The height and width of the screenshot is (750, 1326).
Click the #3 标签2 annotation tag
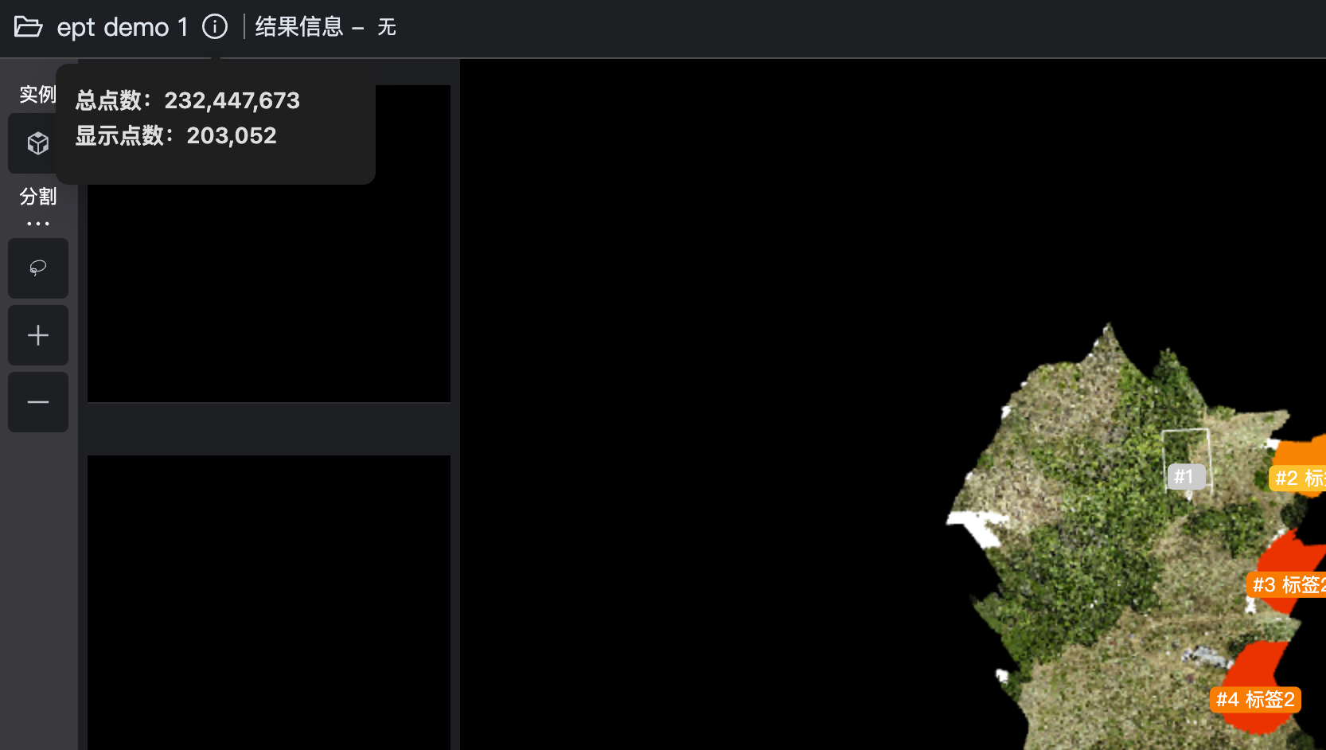point(1286,585)
